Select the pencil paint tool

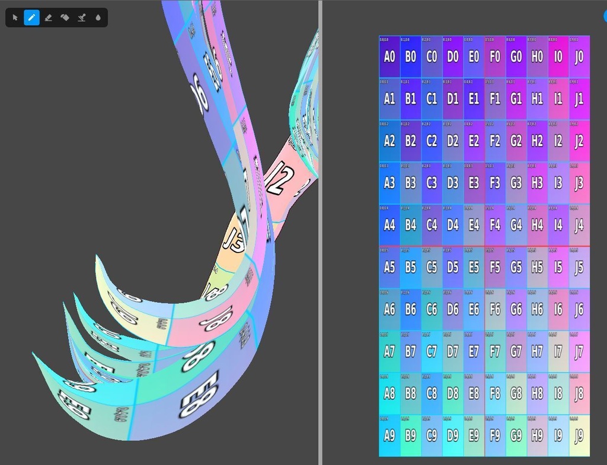(x=32, y=18)
